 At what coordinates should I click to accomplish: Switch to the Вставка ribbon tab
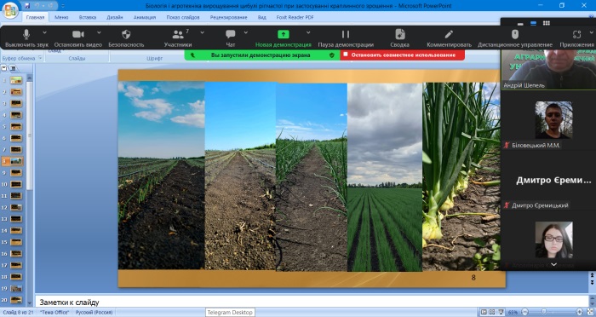pyautogui.click(x=88, y=18)
